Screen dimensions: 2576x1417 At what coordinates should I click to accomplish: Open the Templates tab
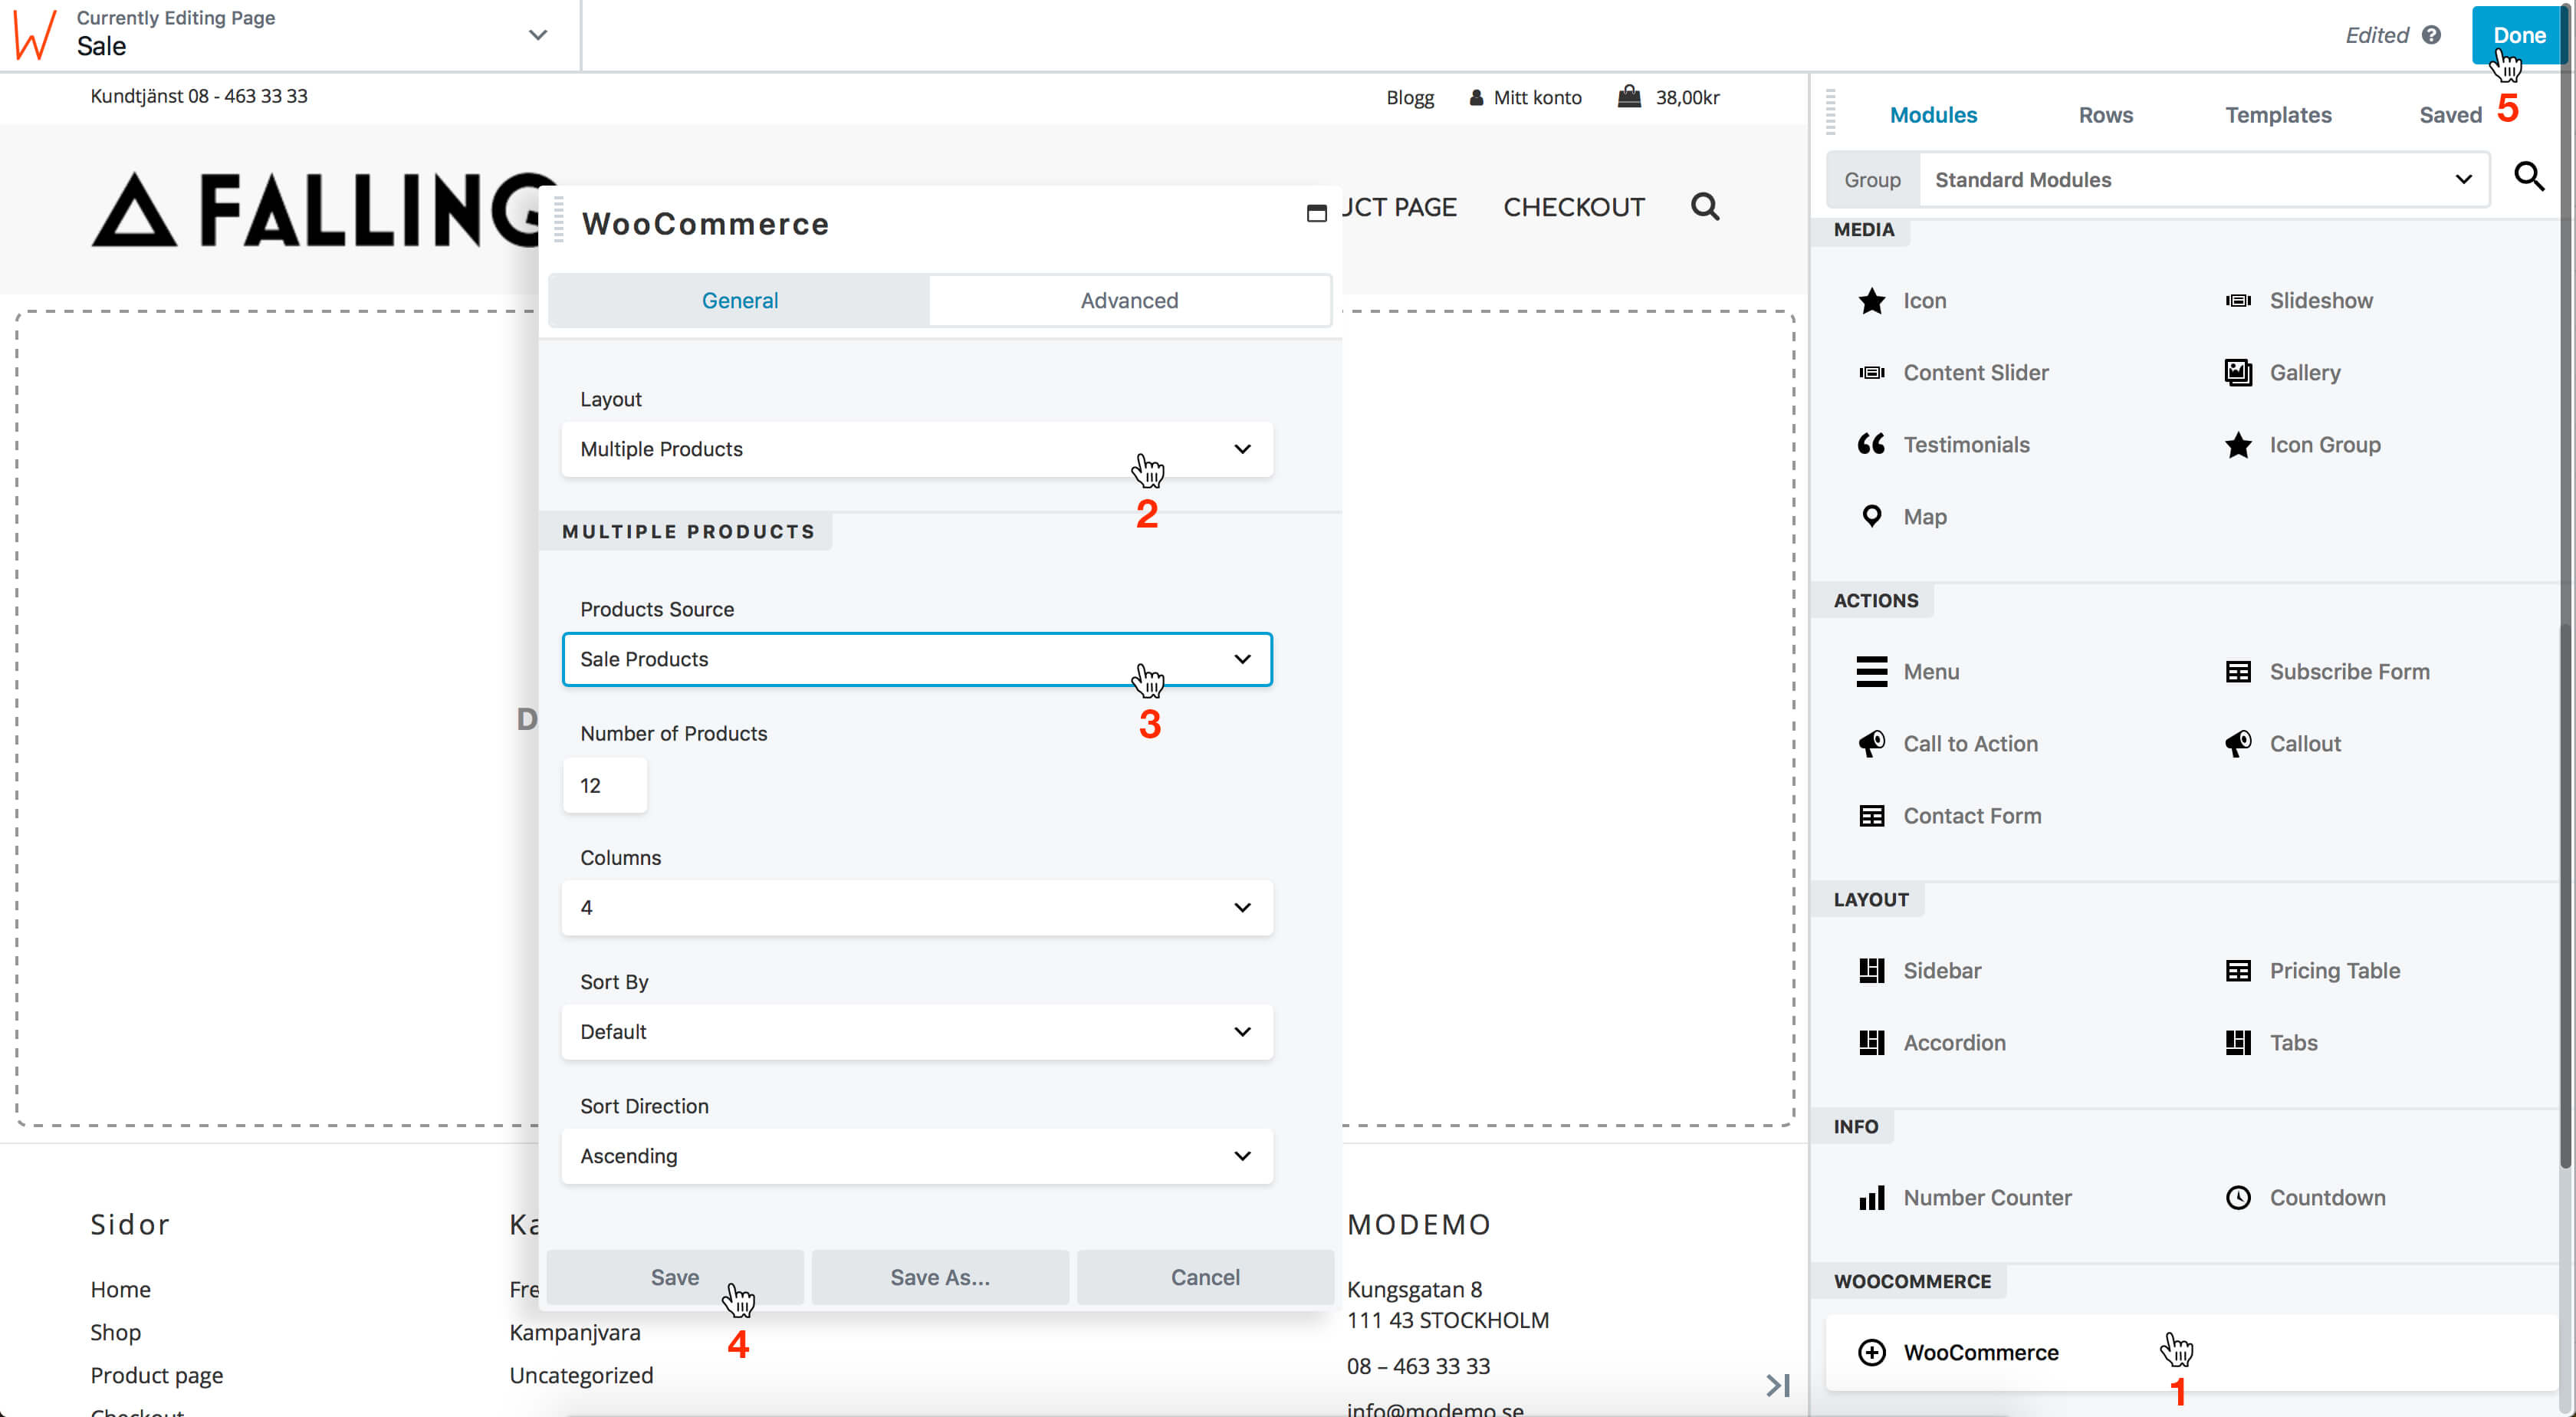[x=2277, y=115]
